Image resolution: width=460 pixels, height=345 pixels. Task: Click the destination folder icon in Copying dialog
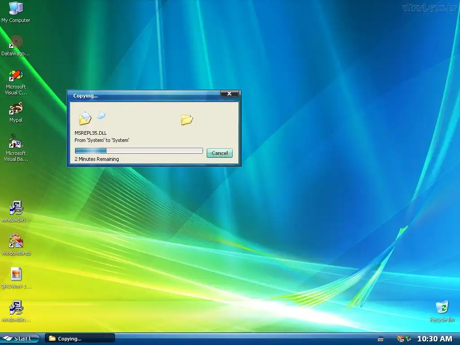point(186,119)
